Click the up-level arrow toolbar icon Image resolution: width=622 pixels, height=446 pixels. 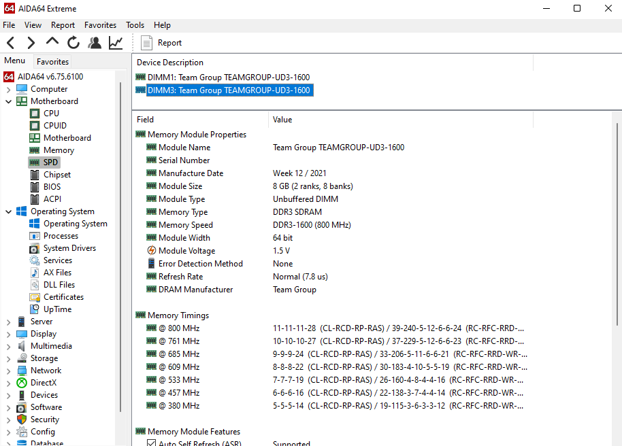coord(52,41)
